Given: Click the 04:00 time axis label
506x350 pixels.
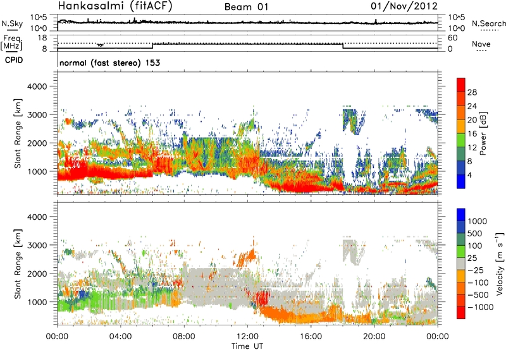Looking at the screenshot, I should 121,337.
